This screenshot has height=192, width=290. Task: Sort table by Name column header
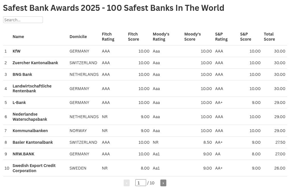pyautogui.click(x=18, y=37)
